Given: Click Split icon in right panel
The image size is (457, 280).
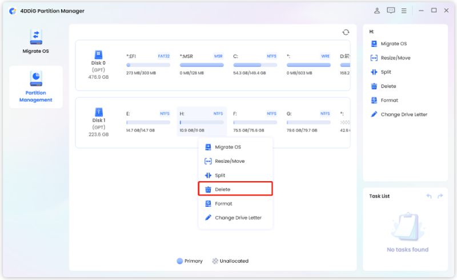Looking at the screenshot, I should 374,72.
